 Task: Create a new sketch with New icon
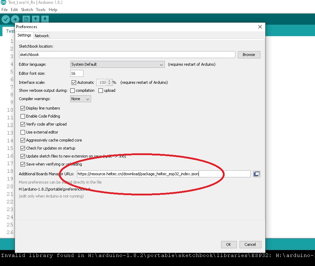[x=26, y=19]
